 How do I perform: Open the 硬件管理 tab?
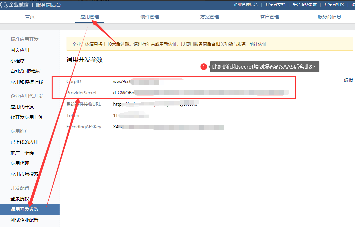pos(150,17)
